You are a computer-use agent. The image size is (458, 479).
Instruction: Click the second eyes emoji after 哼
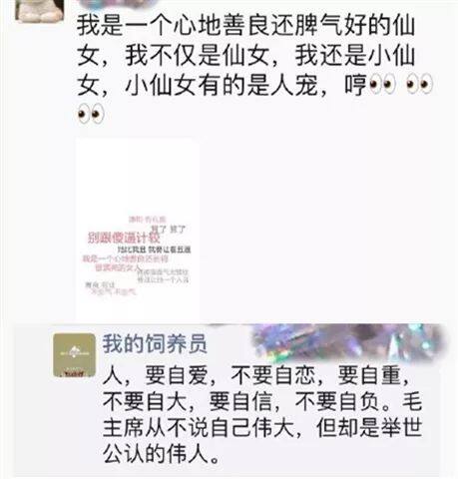coord(419,84)
